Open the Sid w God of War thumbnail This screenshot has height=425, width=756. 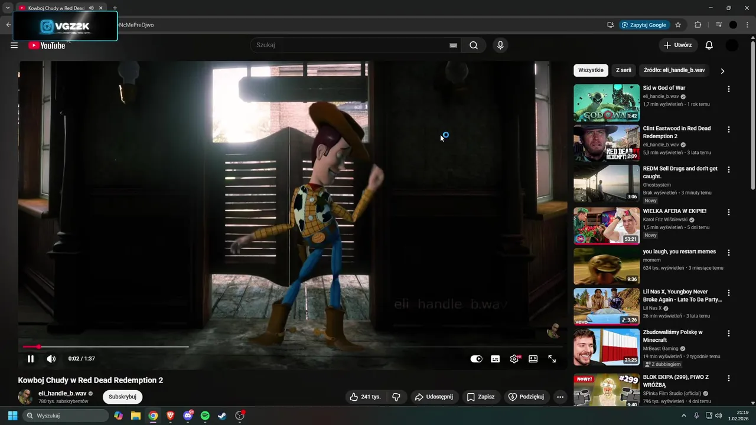607,103
